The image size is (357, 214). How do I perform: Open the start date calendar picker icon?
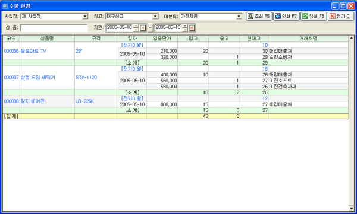[x=143, y=28]
